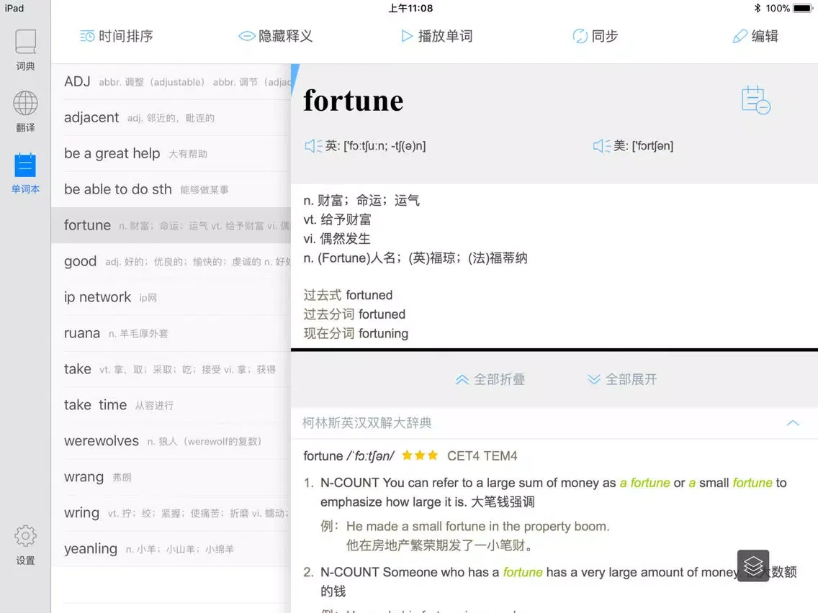
Task: Select take vt. 拿 entry
Action: [x=171, y=369]
